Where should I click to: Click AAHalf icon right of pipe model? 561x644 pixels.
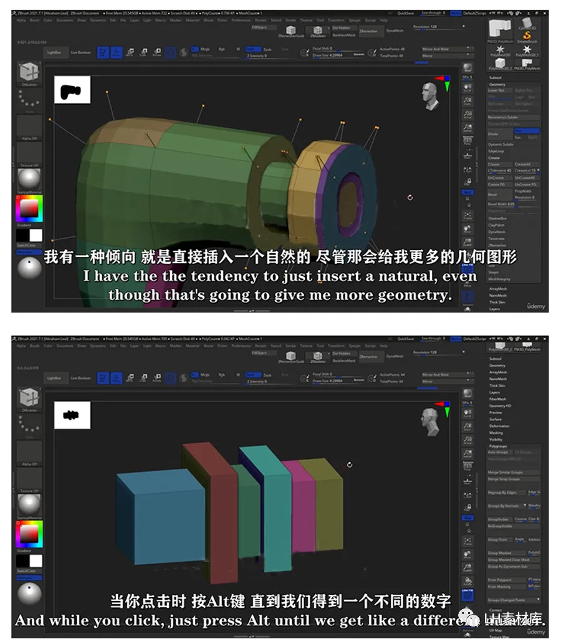coord(467,128)
